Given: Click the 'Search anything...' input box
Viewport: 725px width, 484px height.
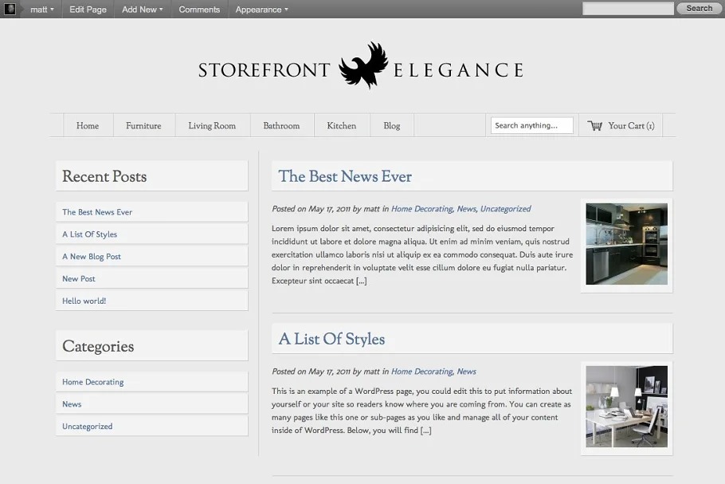Looking at the screenshot, I should click(532, 126).
